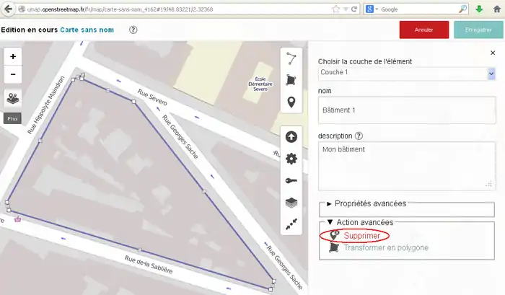Select the draw marker tool

click(x=291, y=102)
